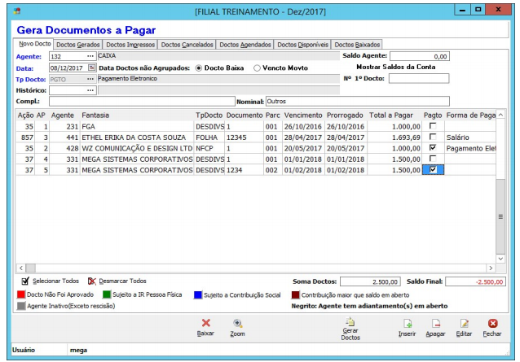Viewport: 520px width, 362px height.
Task: Sort by the Vencimento column header
Action: 303,116
